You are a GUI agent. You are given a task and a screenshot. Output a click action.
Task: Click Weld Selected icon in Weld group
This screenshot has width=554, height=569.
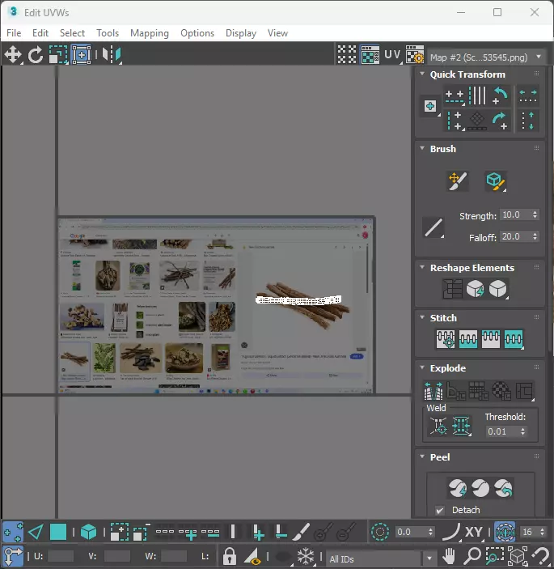(x=461, y=426)
